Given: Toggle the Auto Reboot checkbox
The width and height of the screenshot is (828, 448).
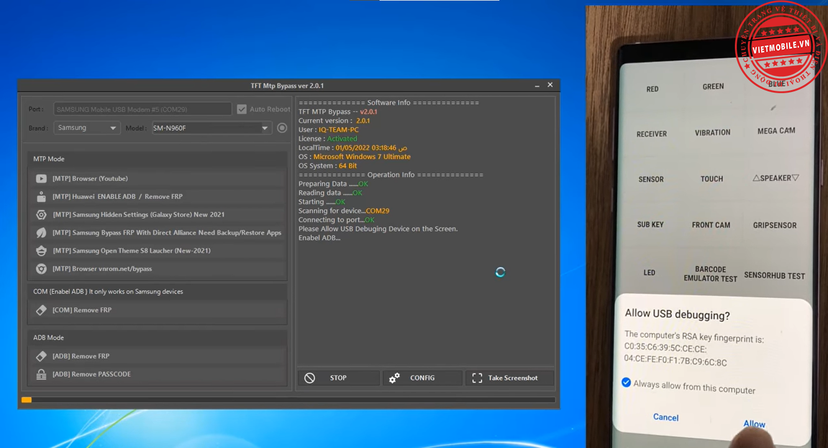Looking at the screenshot, I should [x=242, y=109].
